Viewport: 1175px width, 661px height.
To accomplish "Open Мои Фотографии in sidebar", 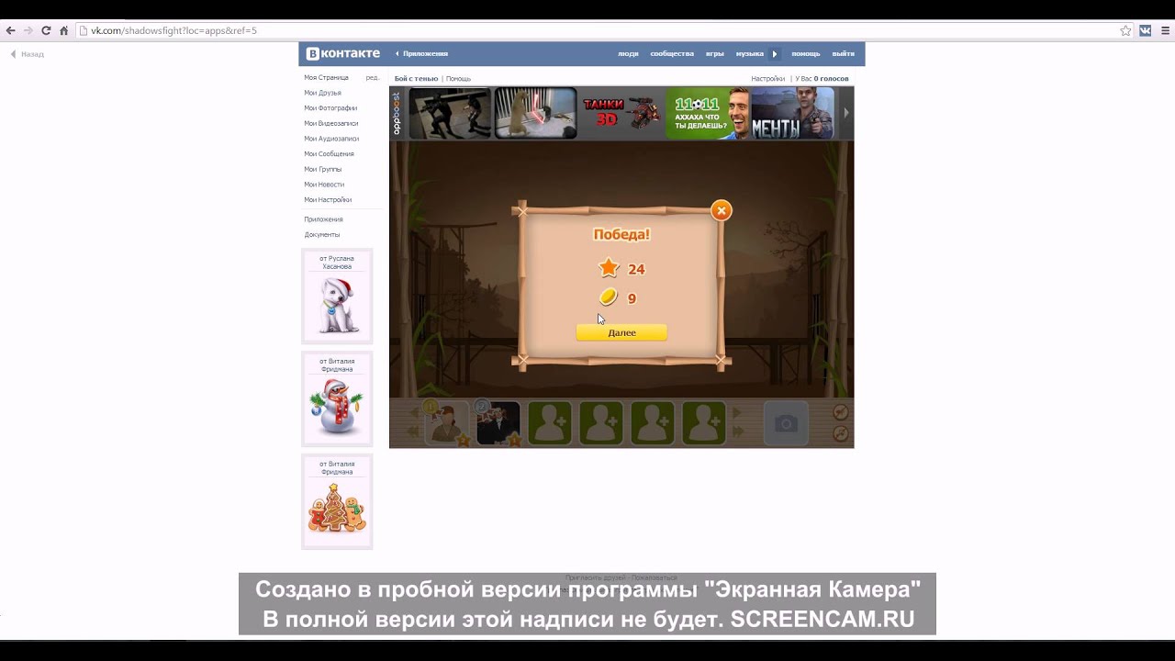I will click(x=330, y=108).
